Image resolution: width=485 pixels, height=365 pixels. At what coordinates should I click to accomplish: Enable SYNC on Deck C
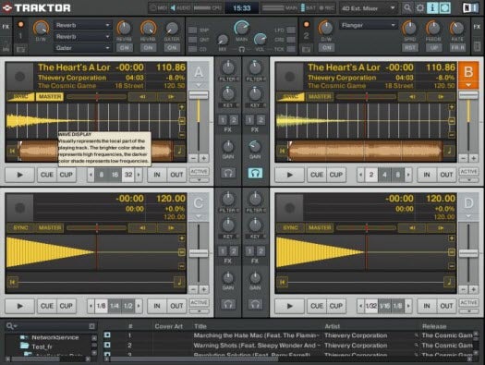point(20,228)
